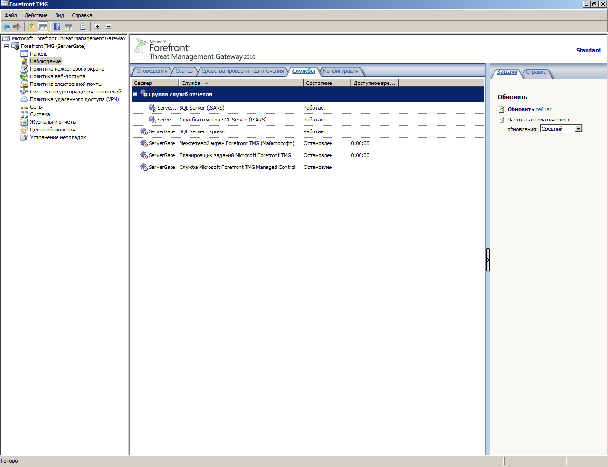
Task: Select the Журналы и отчеты chart icon
Action: [x=24, y=122]
